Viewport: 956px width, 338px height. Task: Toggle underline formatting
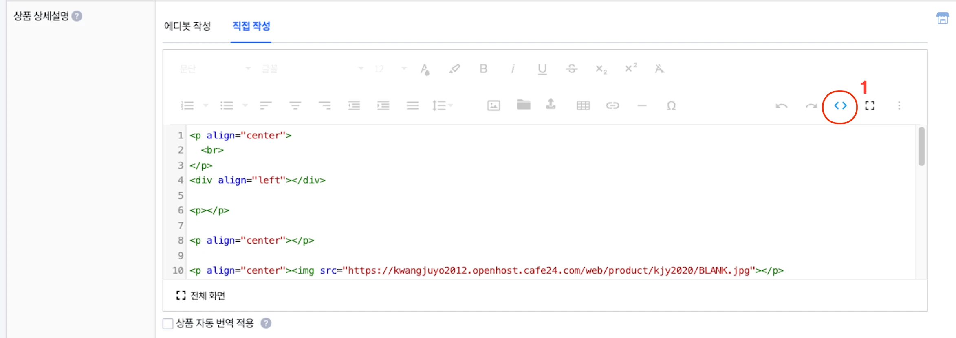(x=542, y=69)
